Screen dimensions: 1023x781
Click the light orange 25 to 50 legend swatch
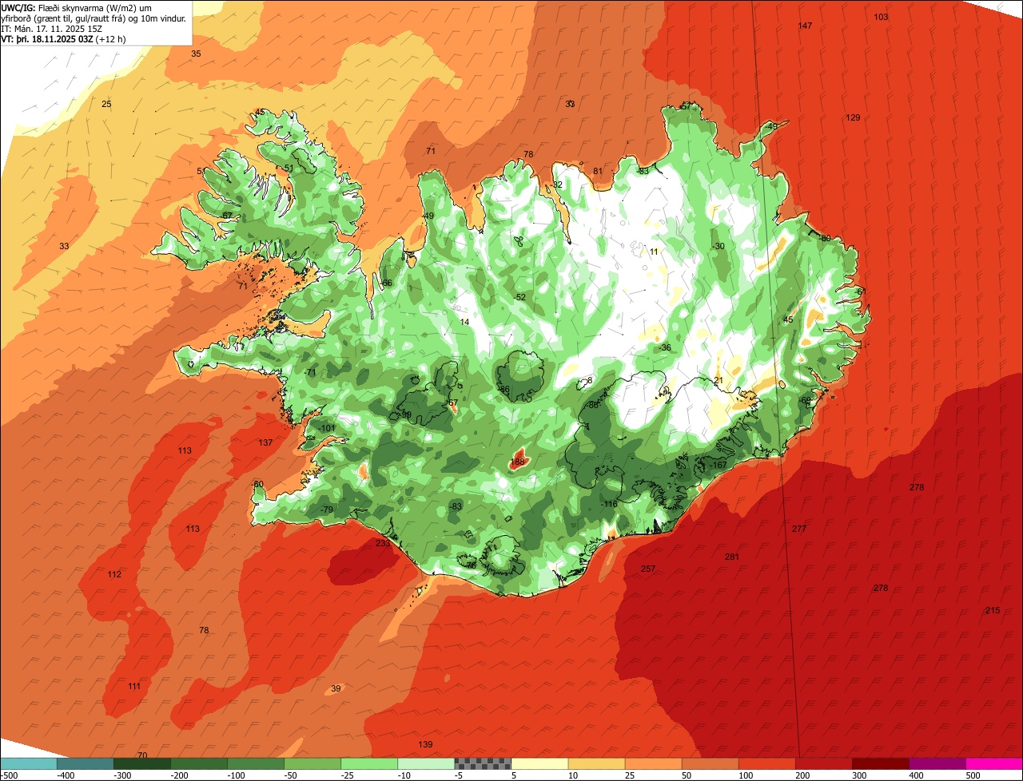(653, 763)
